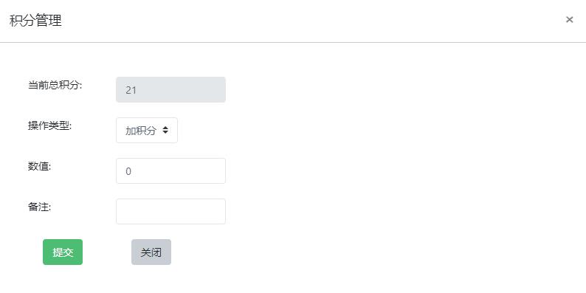Click the 操作类型 label

coord(49,126)
